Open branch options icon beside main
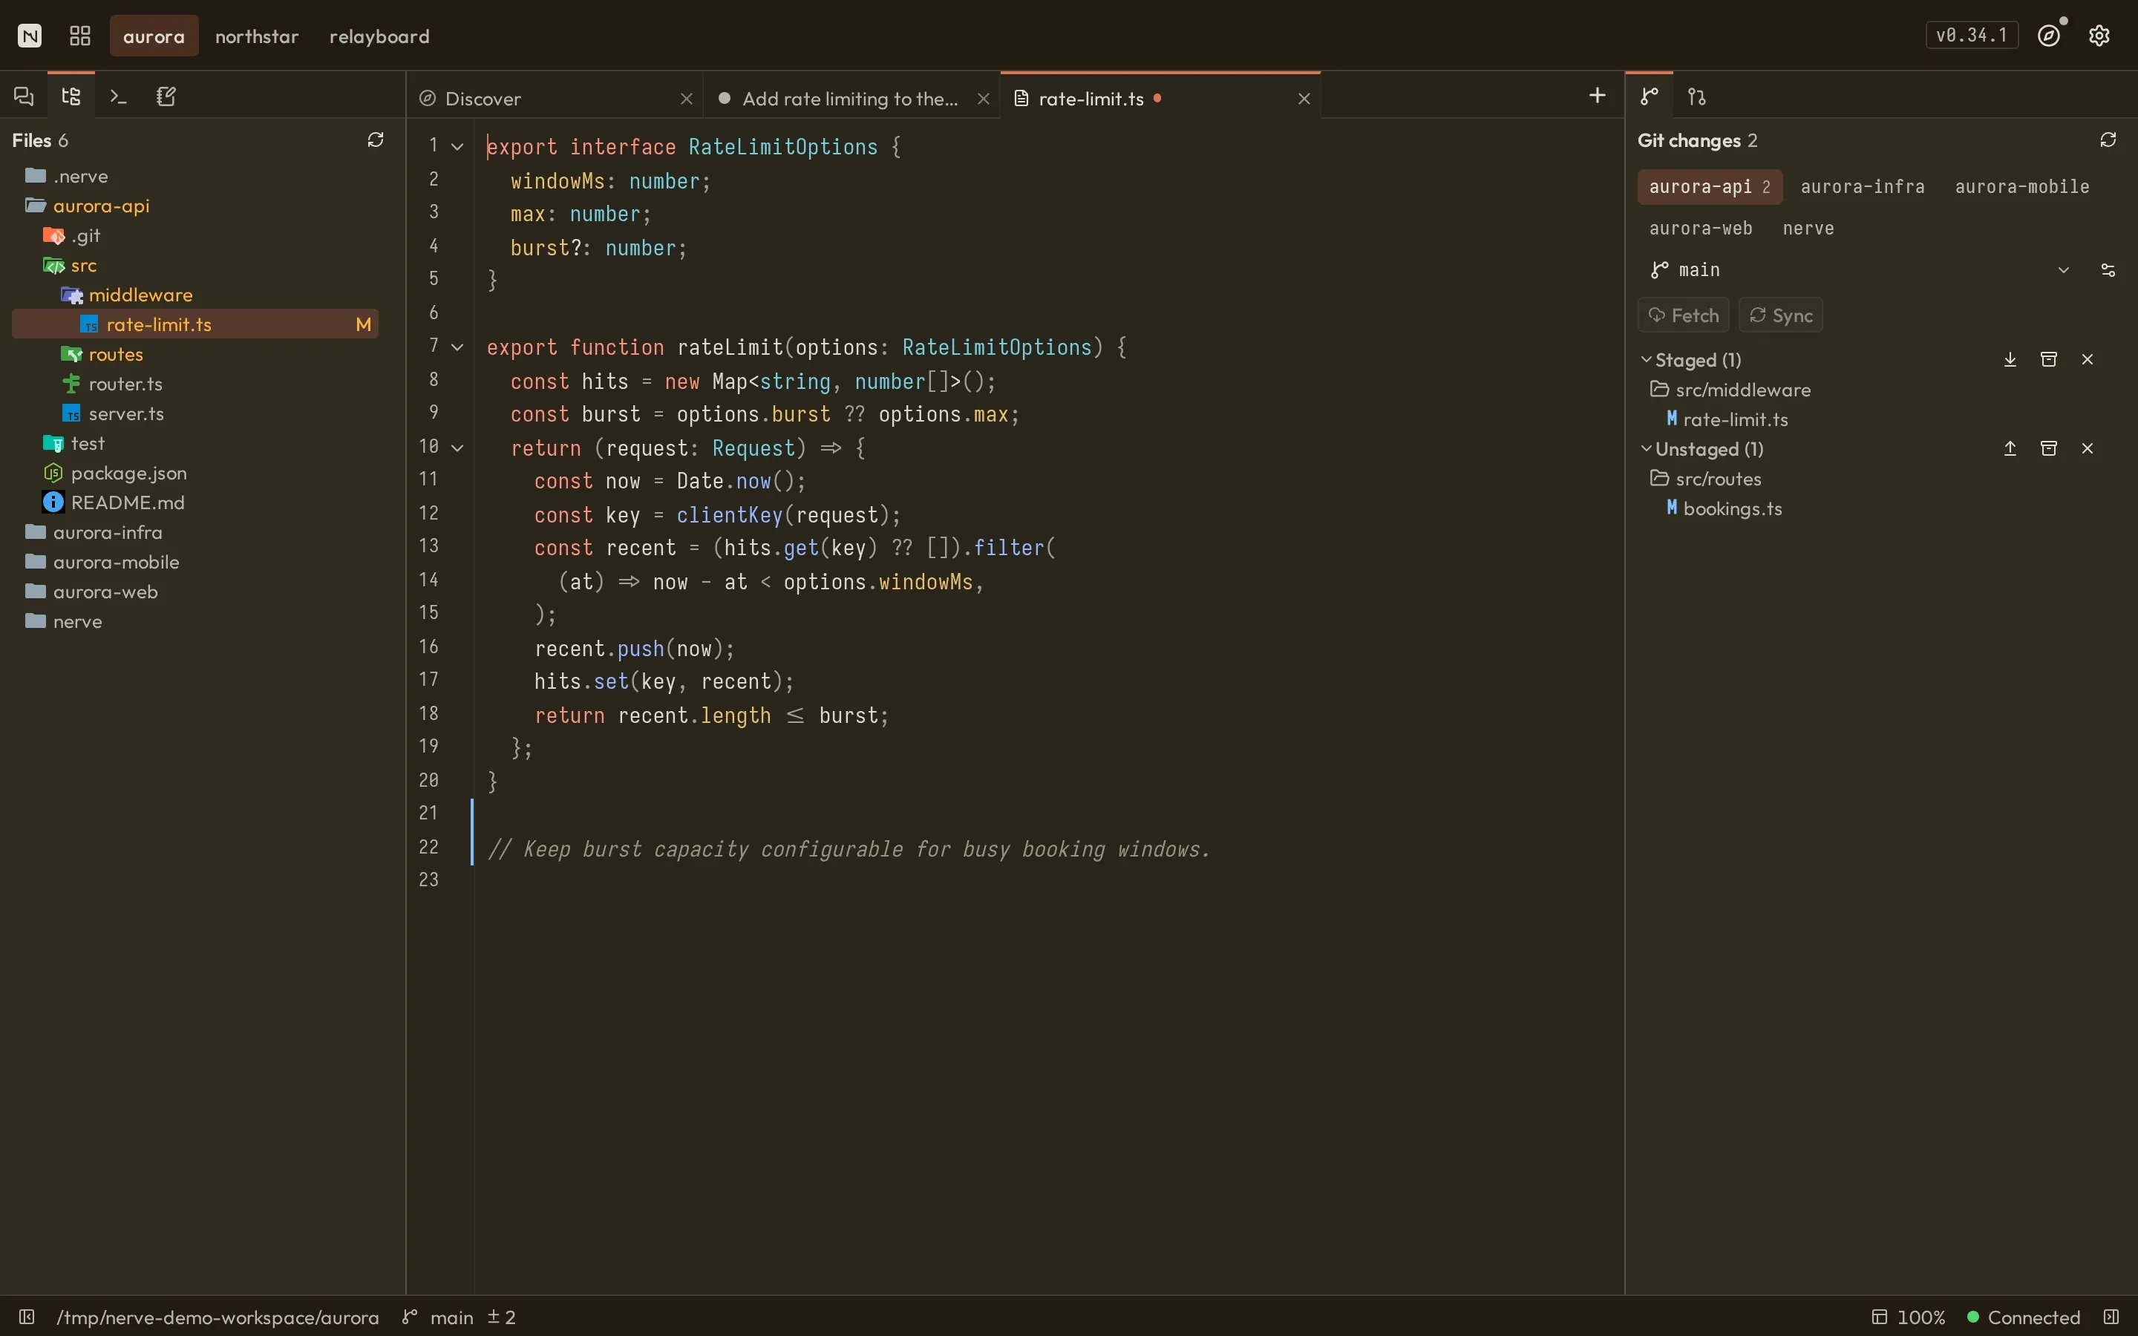Screen dimensions: 2138x1336 [x=2108, y=269]
